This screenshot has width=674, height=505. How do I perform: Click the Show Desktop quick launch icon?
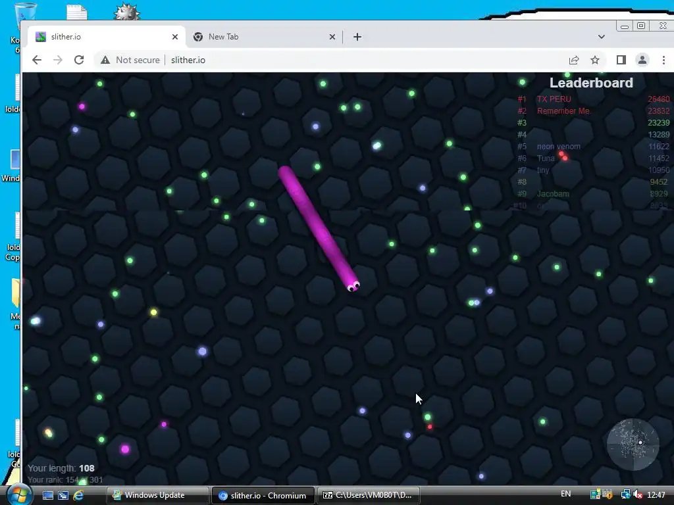[x=47, y=495]
